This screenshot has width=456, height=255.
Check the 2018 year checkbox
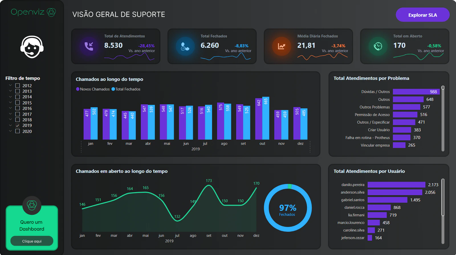tap(17, 120)
